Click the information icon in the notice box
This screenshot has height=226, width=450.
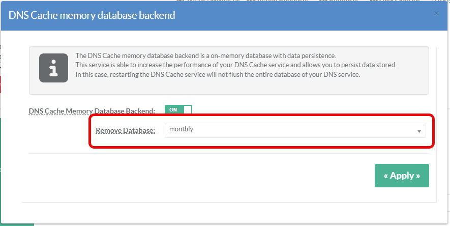53,68
